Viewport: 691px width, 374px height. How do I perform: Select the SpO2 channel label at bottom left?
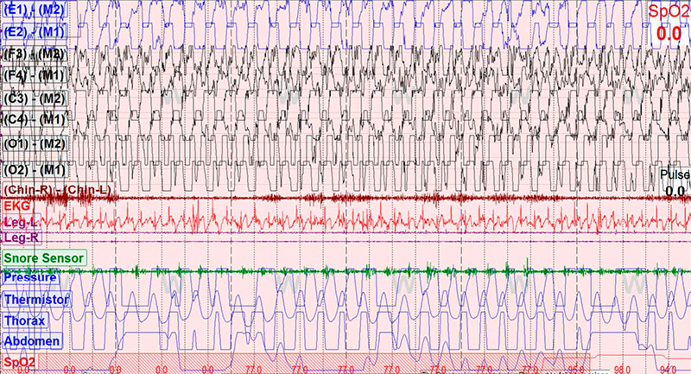point(19,363)
